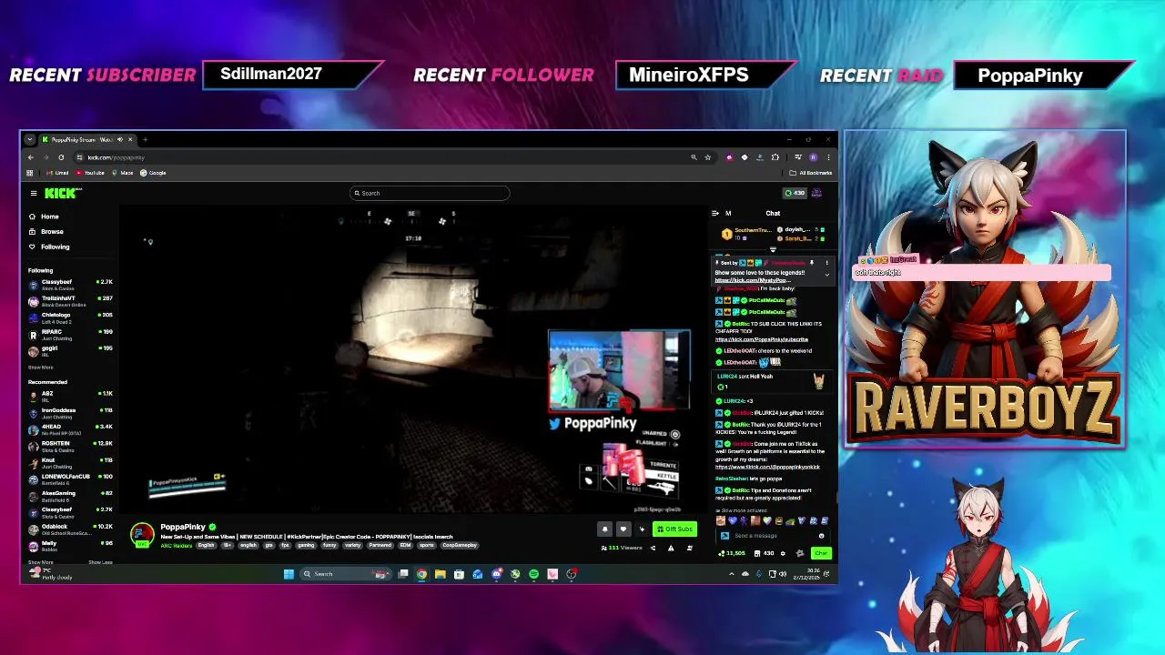Expand the pinned chat message
The image size is (1165, 655).
click(826, 274)
